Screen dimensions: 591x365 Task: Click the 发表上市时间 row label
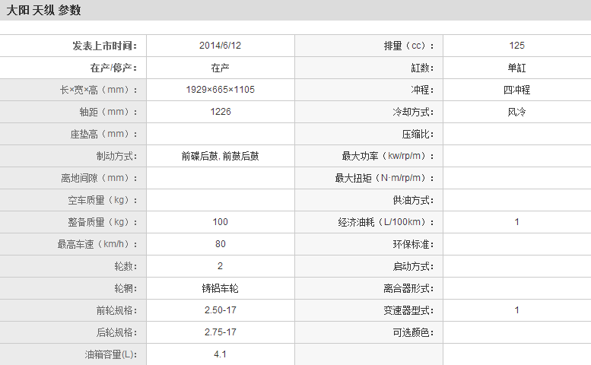pos(104,46)
